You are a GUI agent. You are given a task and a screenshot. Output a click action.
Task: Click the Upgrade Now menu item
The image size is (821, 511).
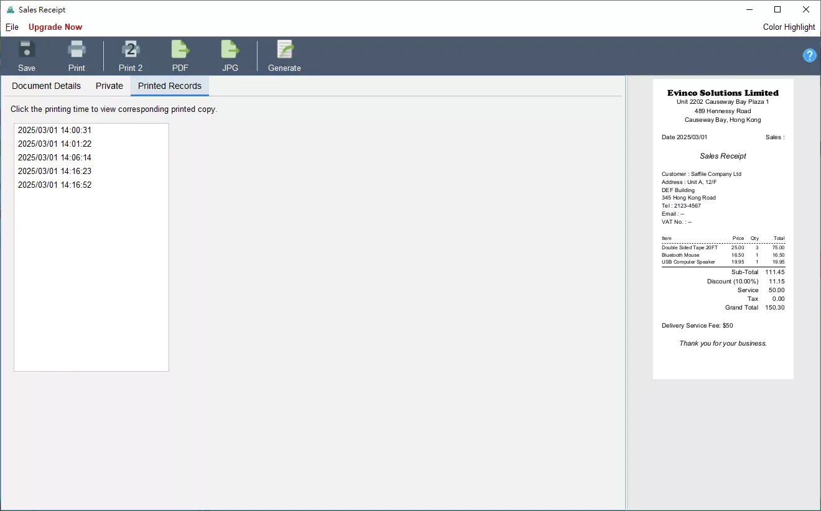coord(55,27)
